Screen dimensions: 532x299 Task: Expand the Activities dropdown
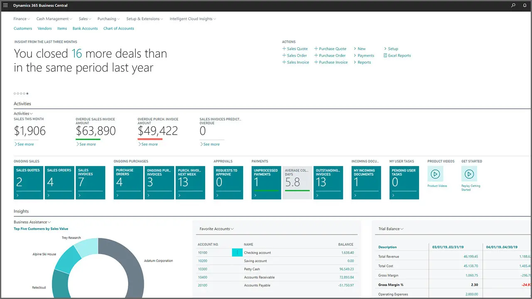pos(23,113)
